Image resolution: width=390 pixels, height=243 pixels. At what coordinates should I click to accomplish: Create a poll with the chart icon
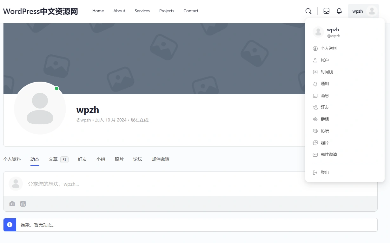[23, 203]
